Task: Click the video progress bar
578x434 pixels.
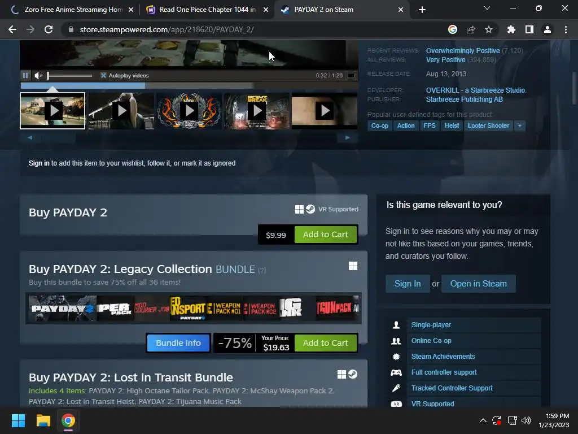Action: (189, 86)
